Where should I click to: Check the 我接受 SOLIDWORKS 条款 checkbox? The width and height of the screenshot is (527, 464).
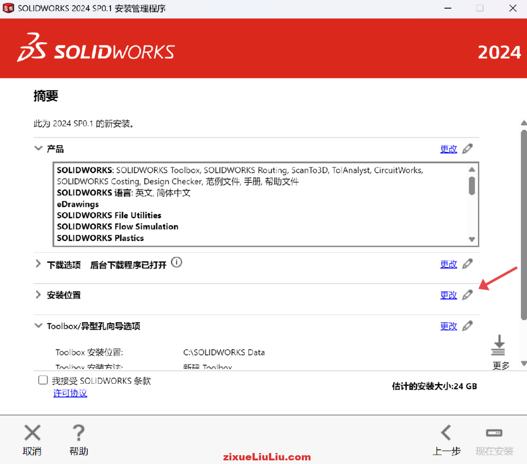[43, 380]
